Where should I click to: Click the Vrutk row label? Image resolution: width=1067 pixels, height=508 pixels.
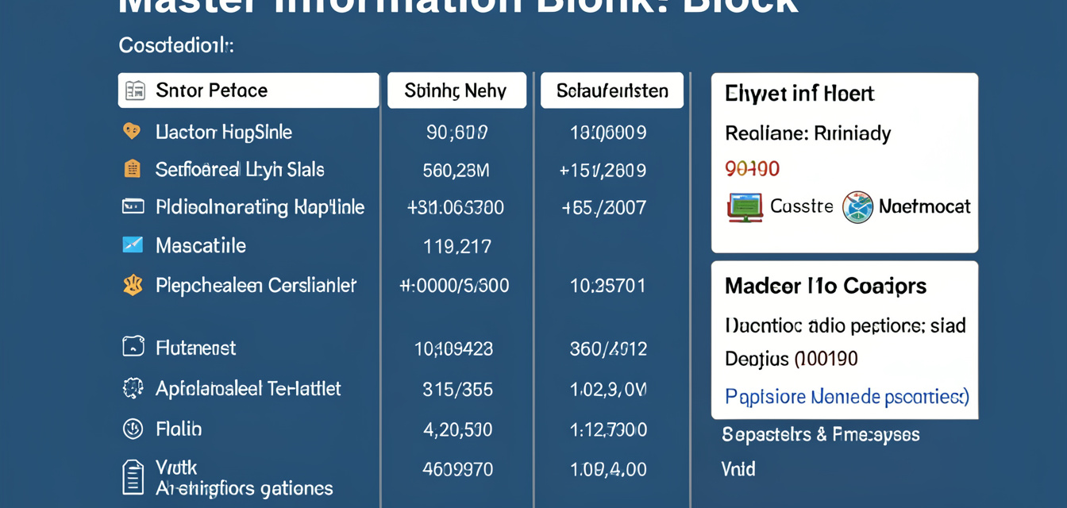176,468
